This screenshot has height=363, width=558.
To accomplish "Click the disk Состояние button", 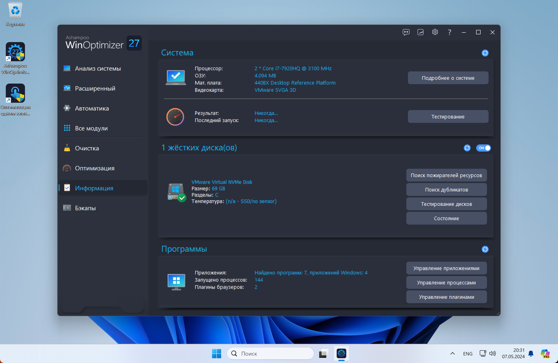I will pos(446,218).
